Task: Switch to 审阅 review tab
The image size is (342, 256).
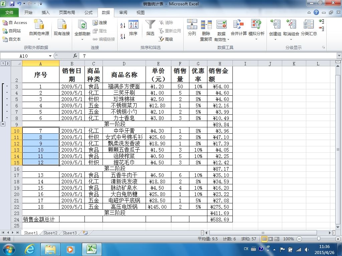Action: [123, 12]
